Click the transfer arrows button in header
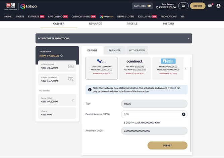This screenshot has width=224, height=158. click(183, 6)
